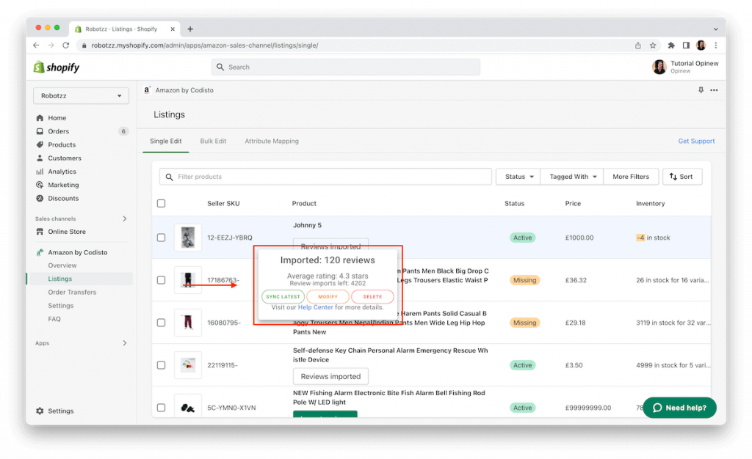
Task: Open the browser tab list chevron
Action: (x=715, y=29)
